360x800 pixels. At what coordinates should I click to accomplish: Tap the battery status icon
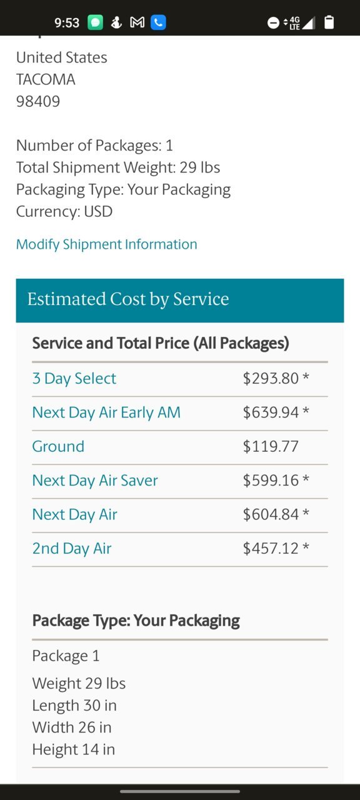(x=329, y=23)
